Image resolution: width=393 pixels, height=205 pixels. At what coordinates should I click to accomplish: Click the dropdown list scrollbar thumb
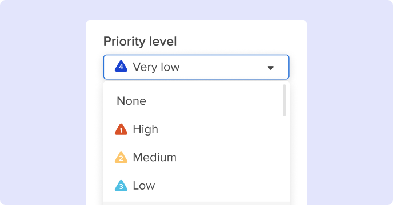click(284, 100)
